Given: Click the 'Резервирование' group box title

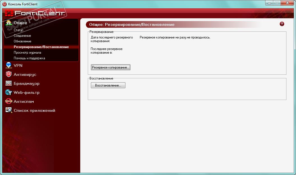Looking at the screenshot, I should click(x=101, y=32).
